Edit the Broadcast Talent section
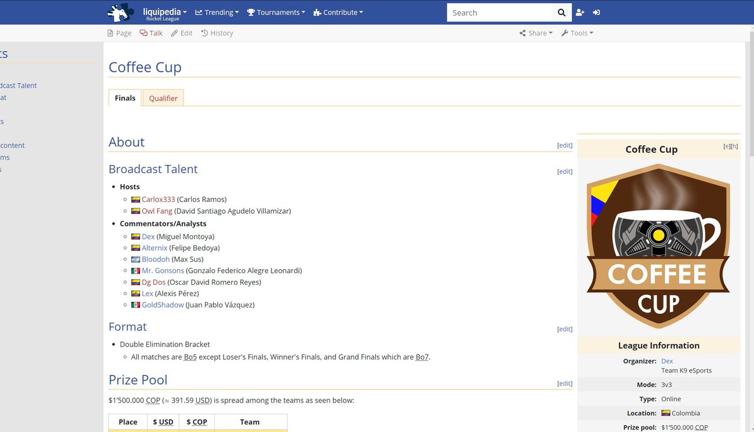Screen dimensions: 754x432 tap(565, 172)
